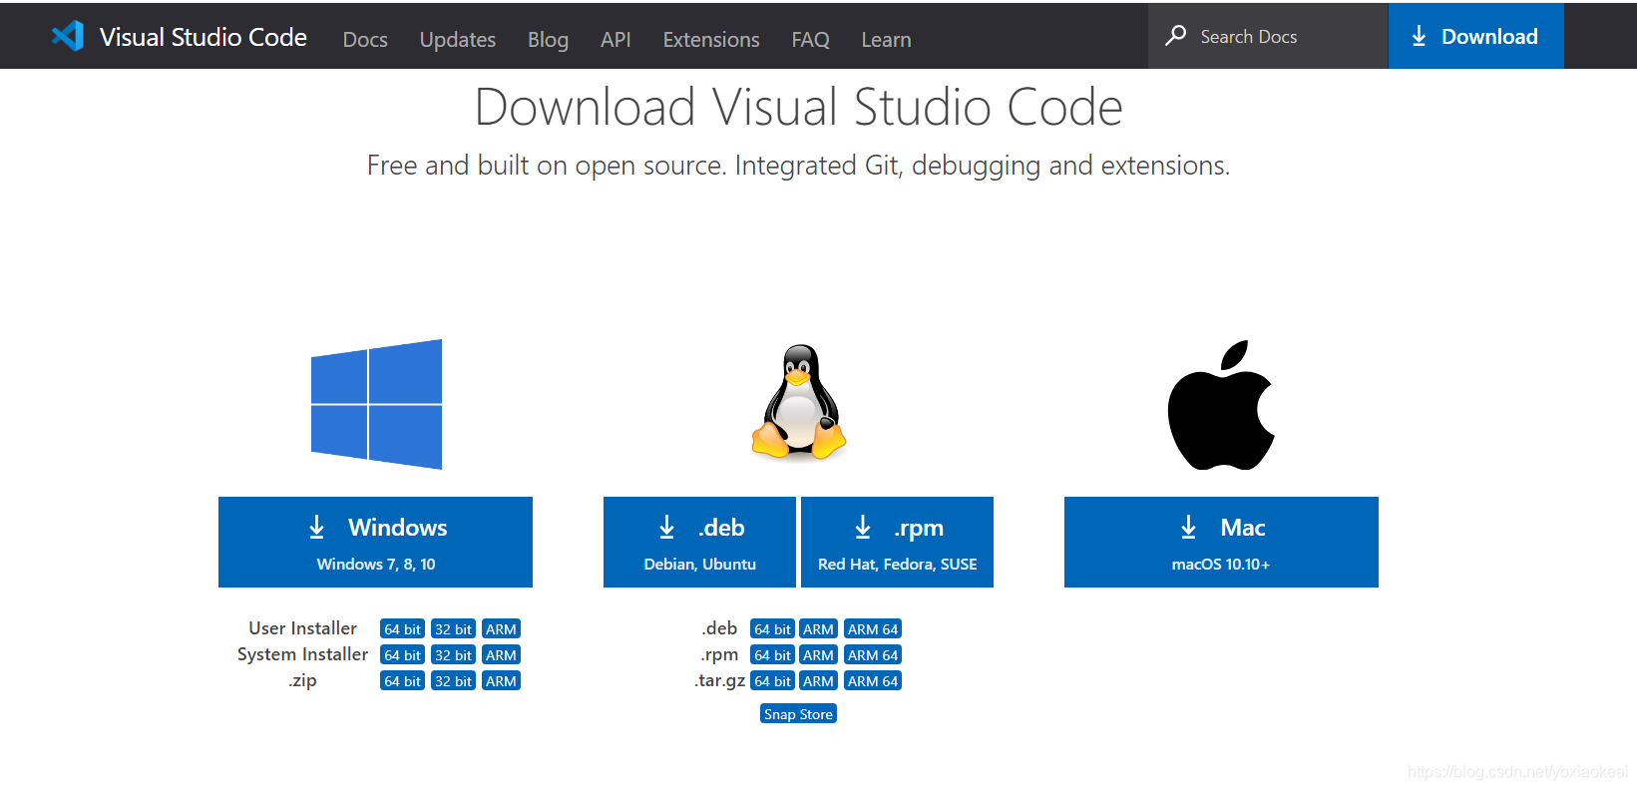Click the Visual Studio Code logo icon
Screen dimensions: 1637x790
tap(68, 36)
